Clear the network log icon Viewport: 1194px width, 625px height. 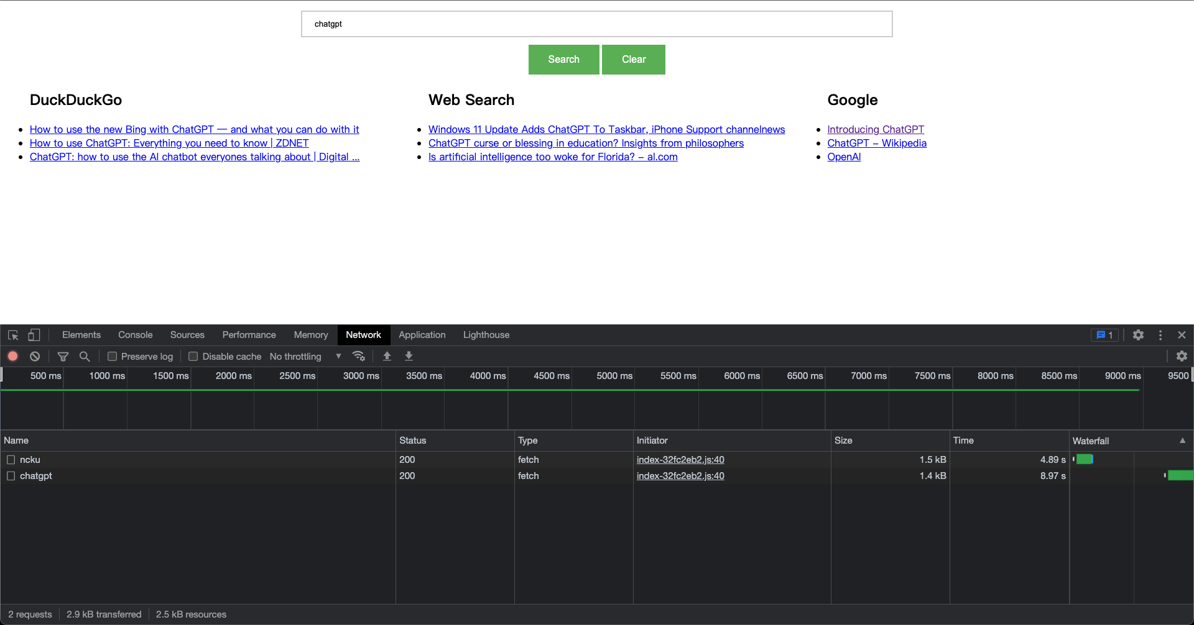(35, 356)
